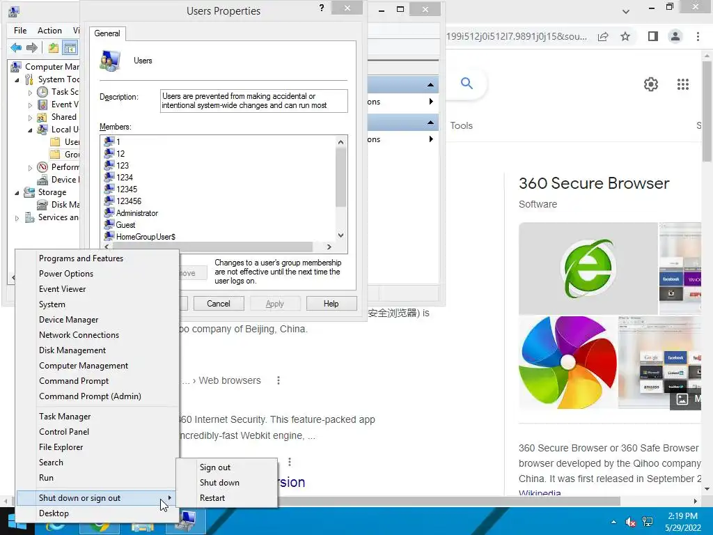Expand the Performance tree node
This screenshot has width=713, height=535.
(30, 168)
